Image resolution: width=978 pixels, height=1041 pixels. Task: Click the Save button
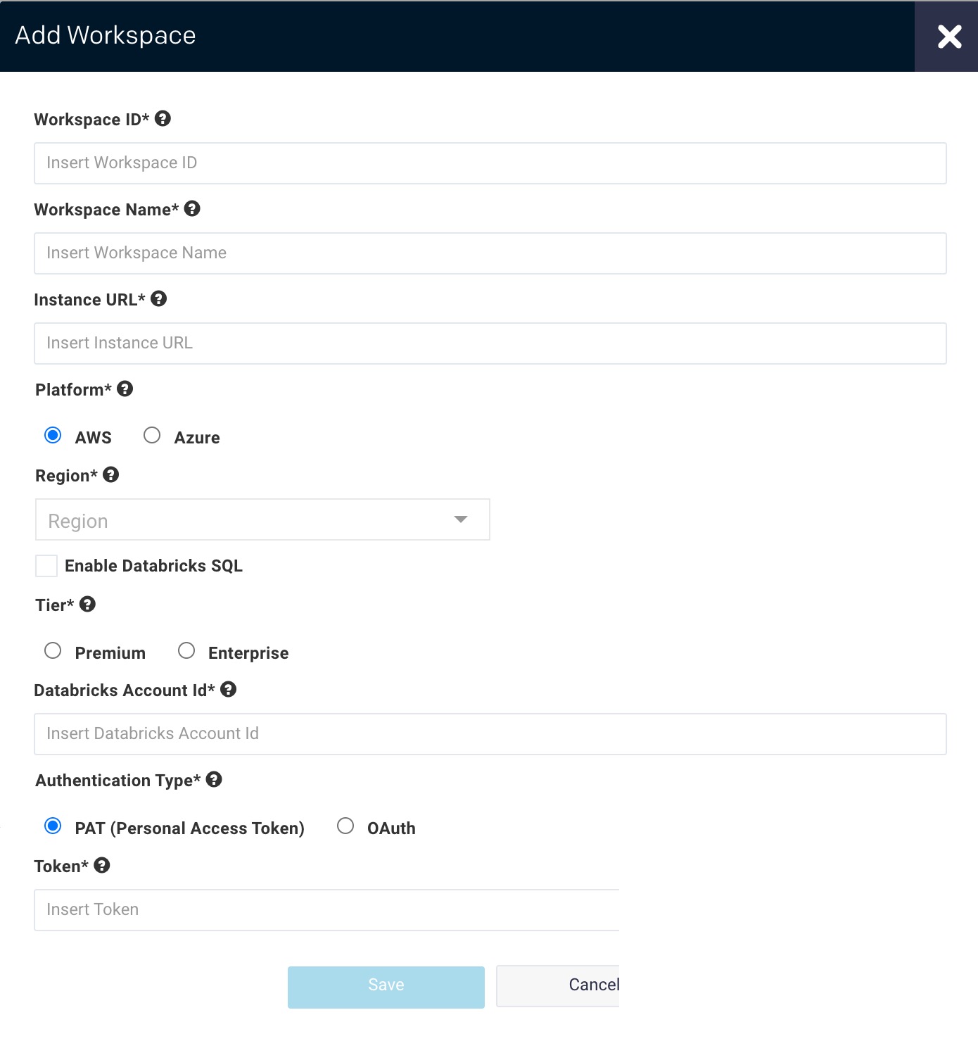click(385, 985)
